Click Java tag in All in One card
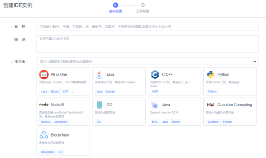The image size is (266, 158). tap(44, 91)
